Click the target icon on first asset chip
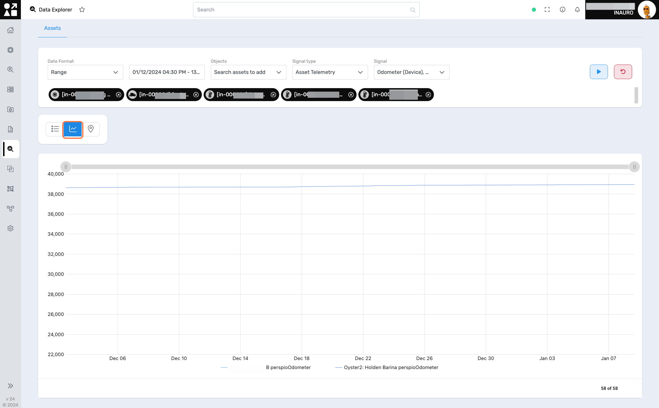 [x=55, y=95]
